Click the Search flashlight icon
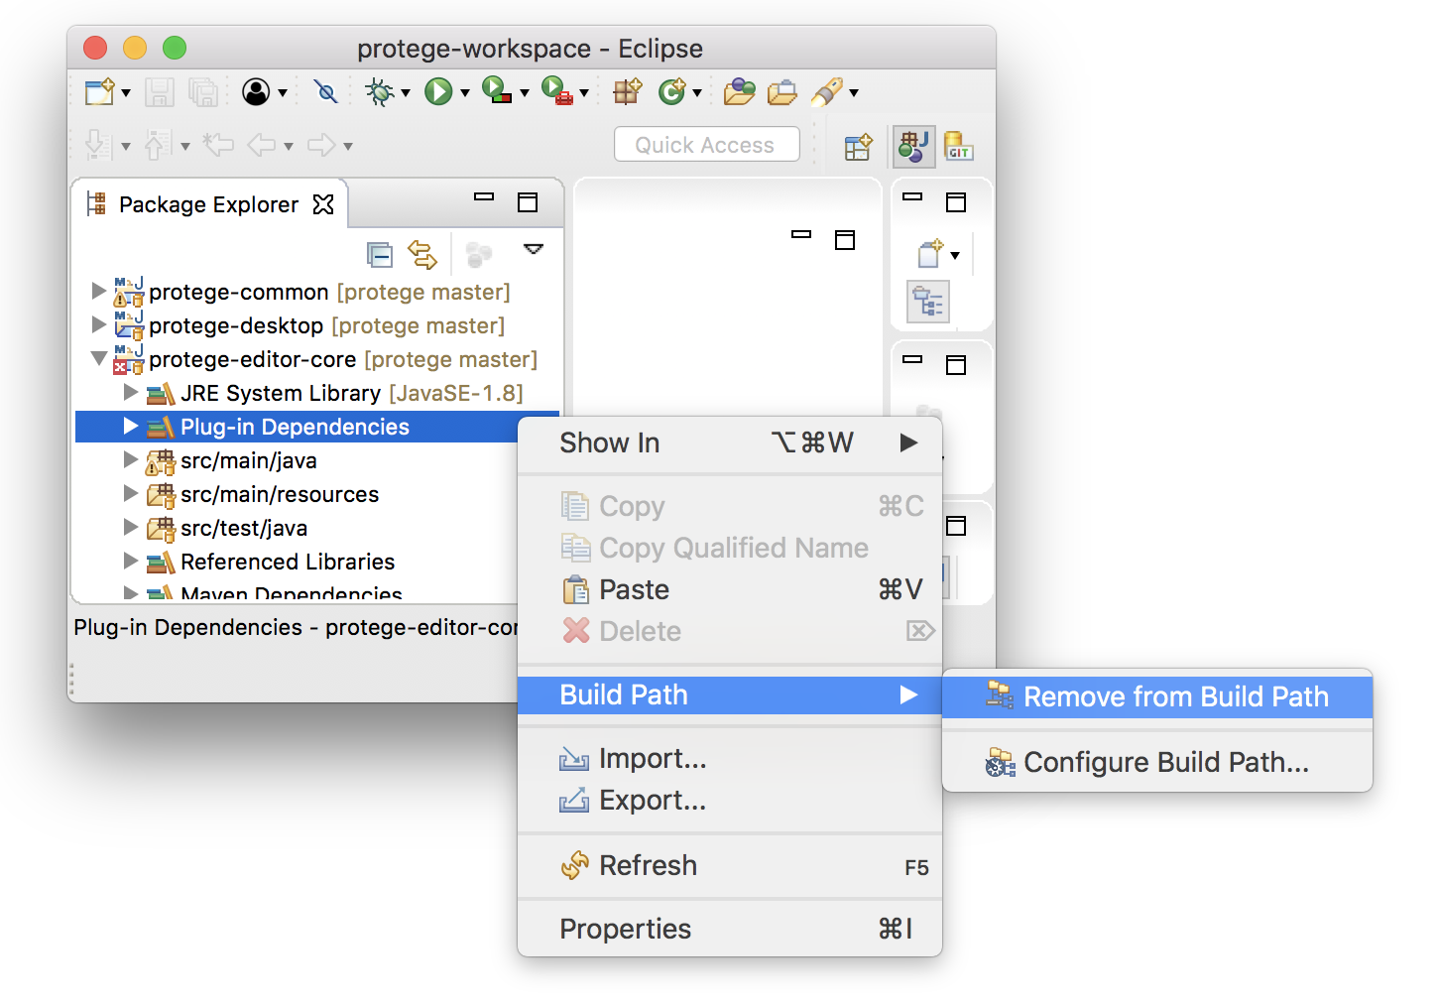The width and height of the screenshot is (1440, 1008). (x=827, y=92)
